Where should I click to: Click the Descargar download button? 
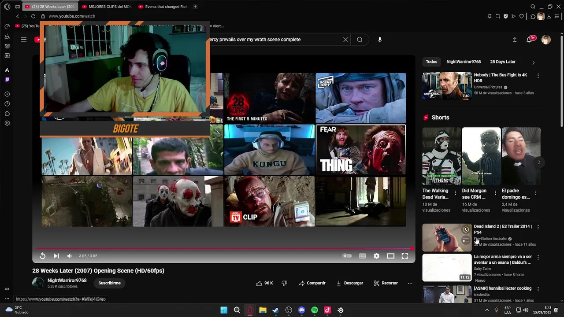(350, 283)
